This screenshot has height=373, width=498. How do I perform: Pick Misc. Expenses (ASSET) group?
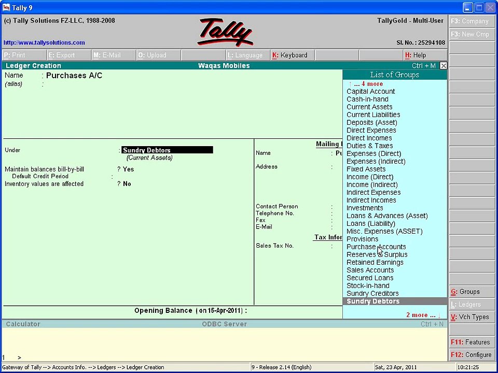point(384,231)
